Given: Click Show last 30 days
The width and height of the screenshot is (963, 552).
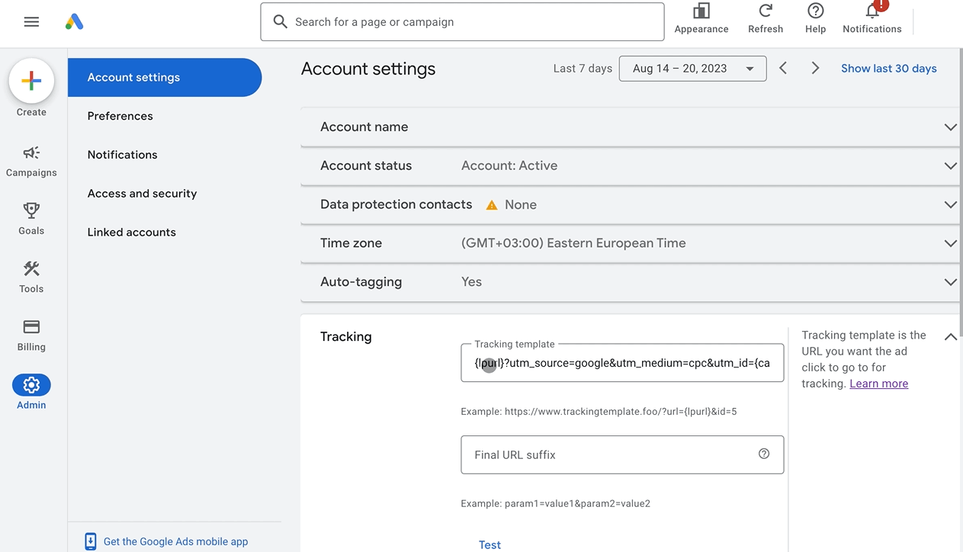Looking at the screenshot, I should tap(889, 69).
